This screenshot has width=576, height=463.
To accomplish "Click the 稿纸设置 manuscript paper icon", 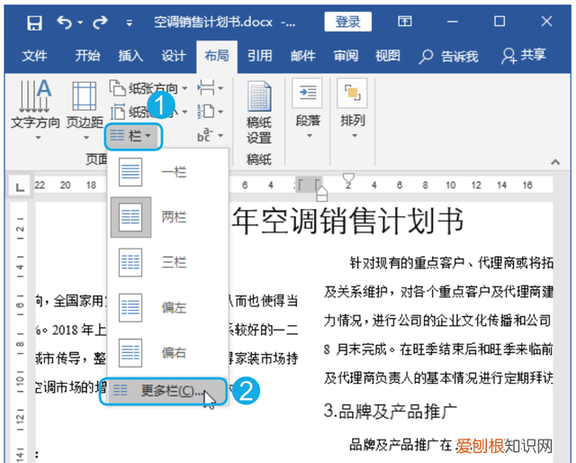I will [x=259, y=113].
